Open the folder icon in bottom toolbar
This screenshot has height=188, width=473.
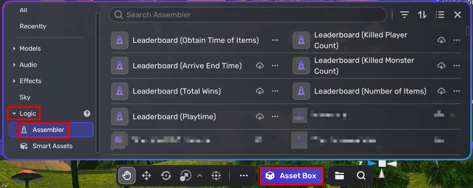pyautogui.click(x=340, y=176)
